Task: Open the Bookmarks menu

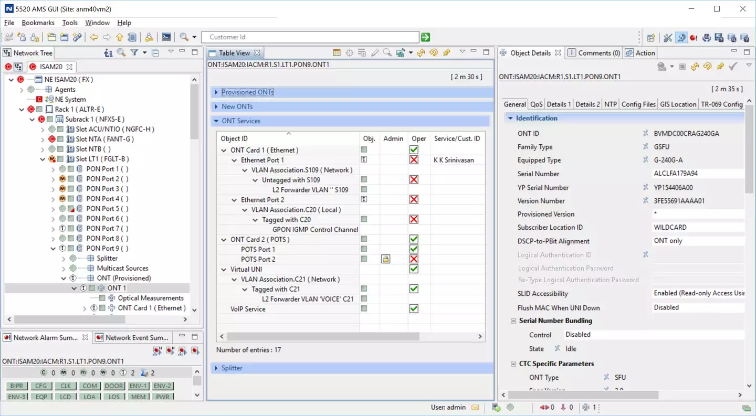Action: (x=38, y=23)
